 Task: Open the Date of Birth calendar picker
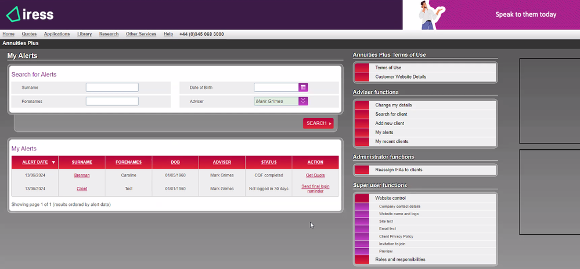303,87
